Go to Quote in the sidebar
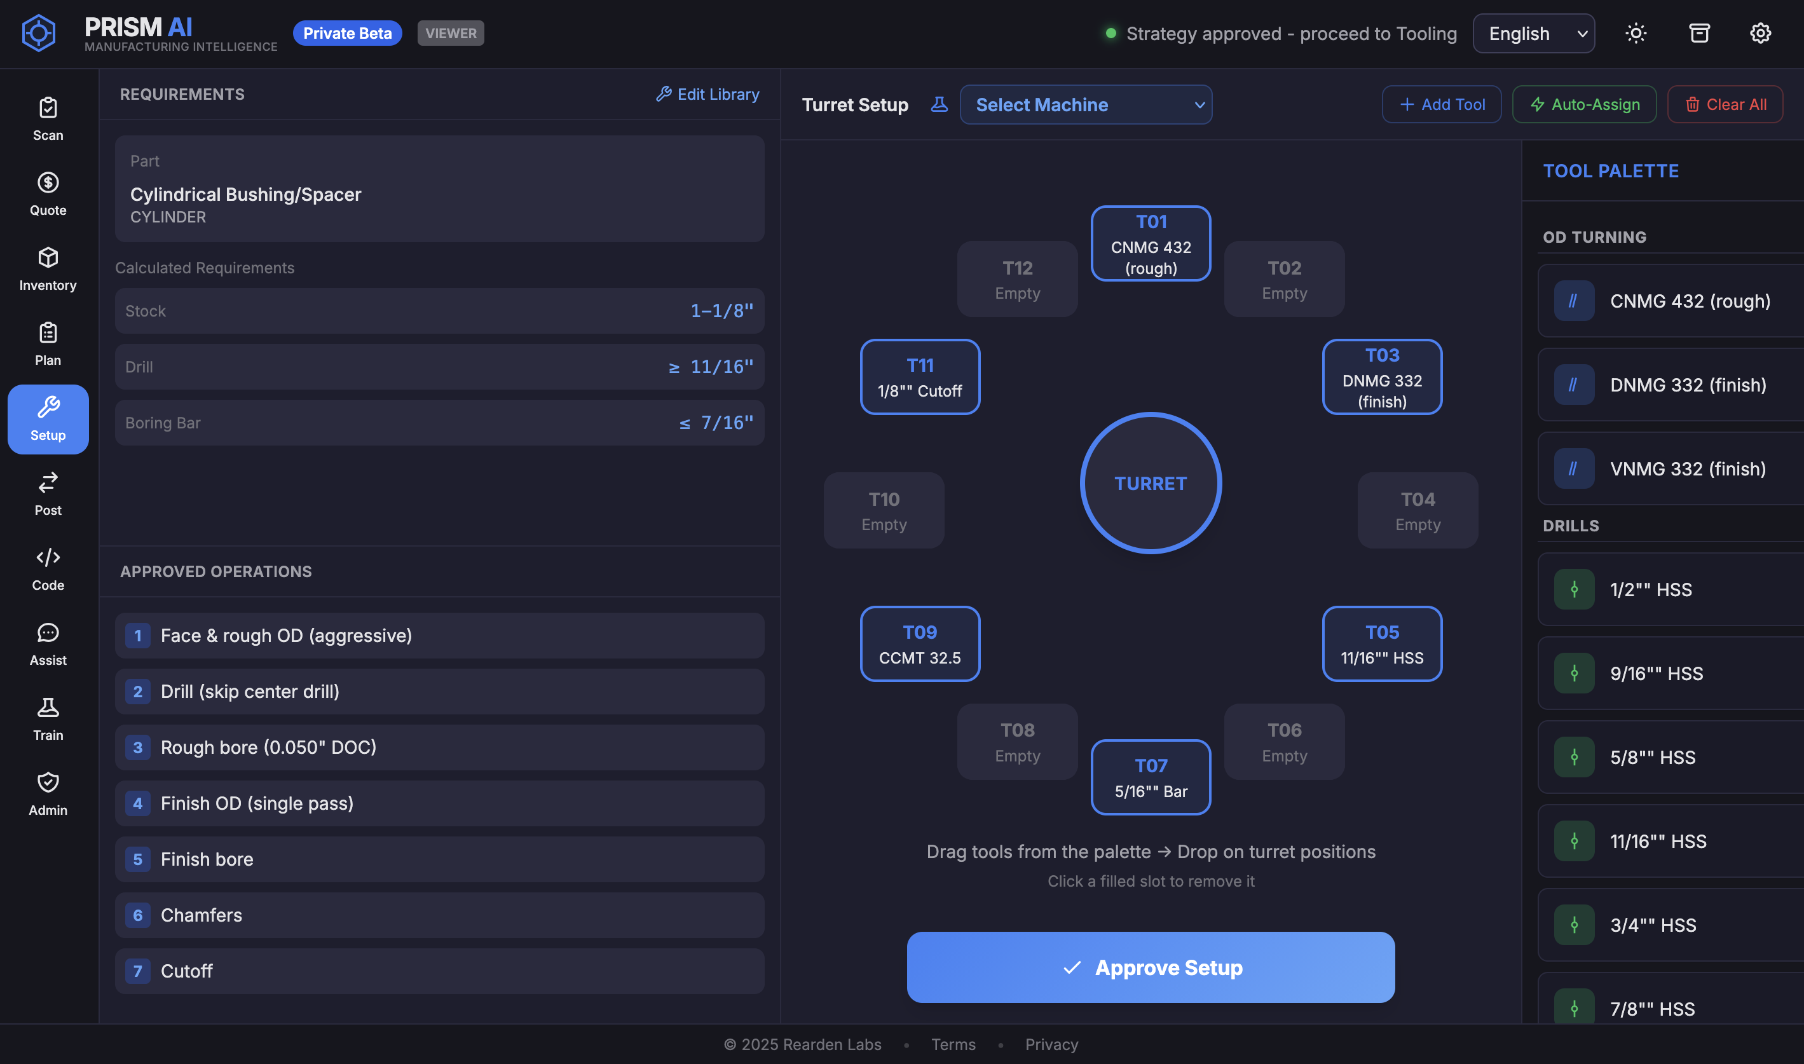 click(48, 194)
